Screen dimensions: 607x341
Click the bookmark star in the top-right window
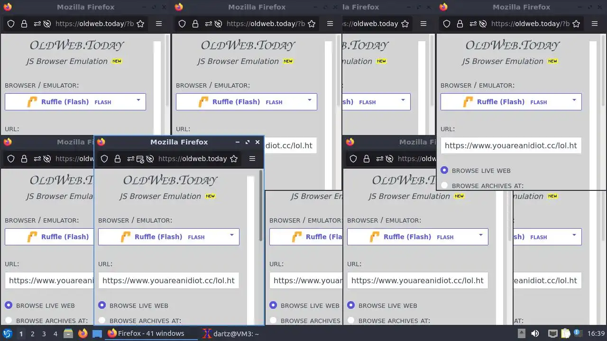576,24
